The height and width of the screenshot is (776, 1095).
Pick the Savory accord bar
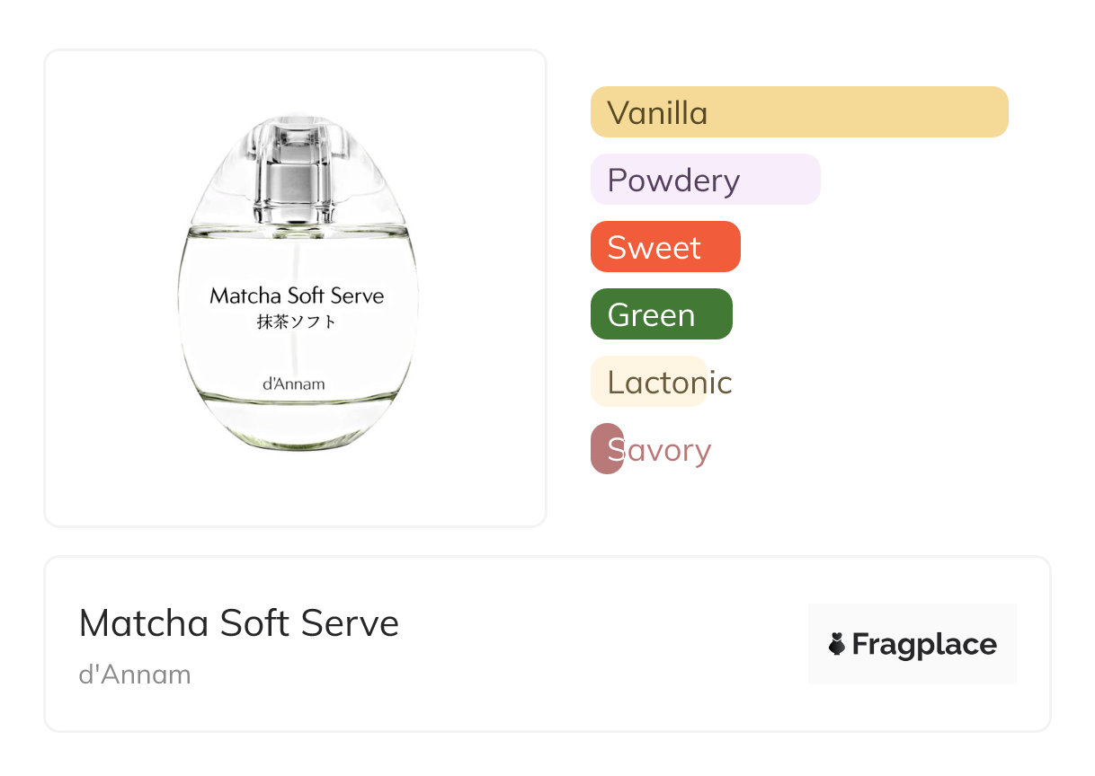pos(608,449)
